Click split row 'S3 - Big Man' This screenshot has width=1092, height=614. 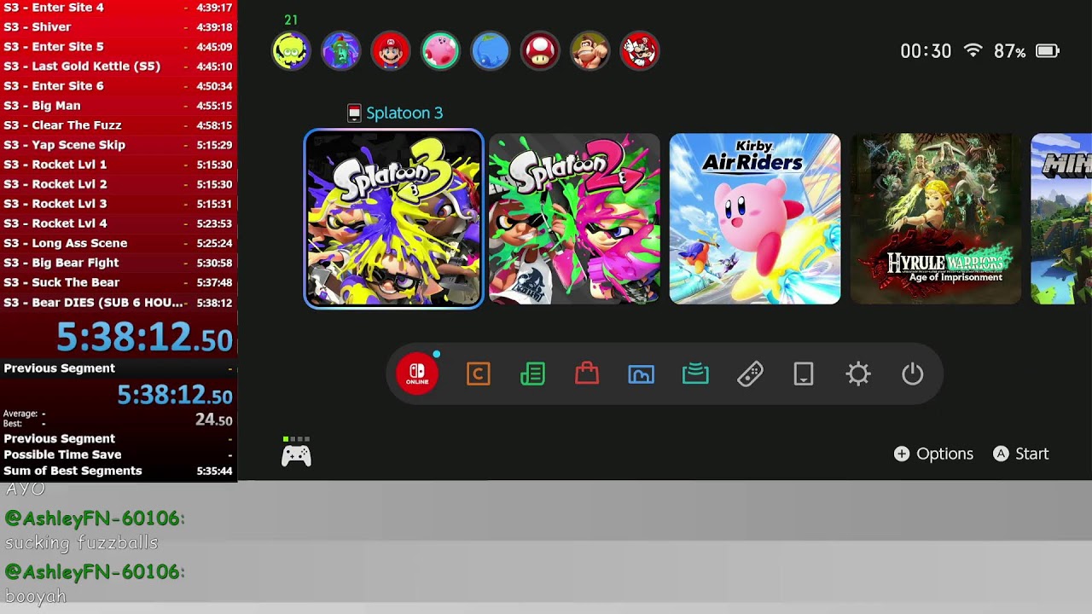click(119, 106)
